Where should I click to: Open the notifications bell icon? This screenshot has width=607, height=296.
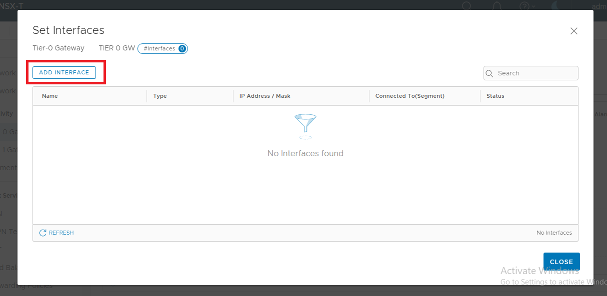tap(496, 6)
